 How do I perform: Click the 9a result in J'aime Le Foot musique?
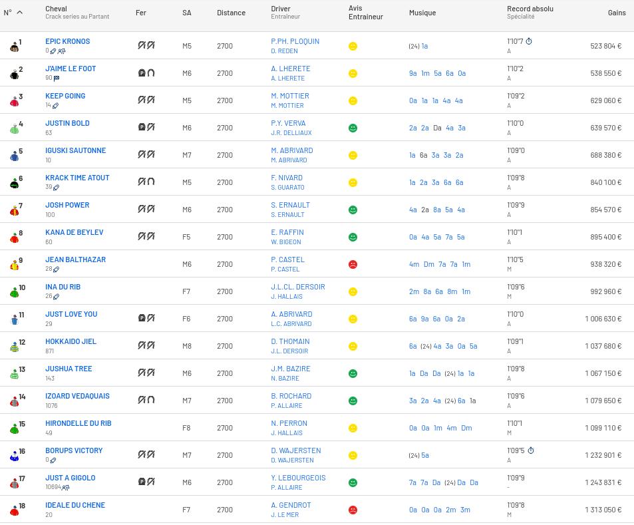tap(412, 74)
